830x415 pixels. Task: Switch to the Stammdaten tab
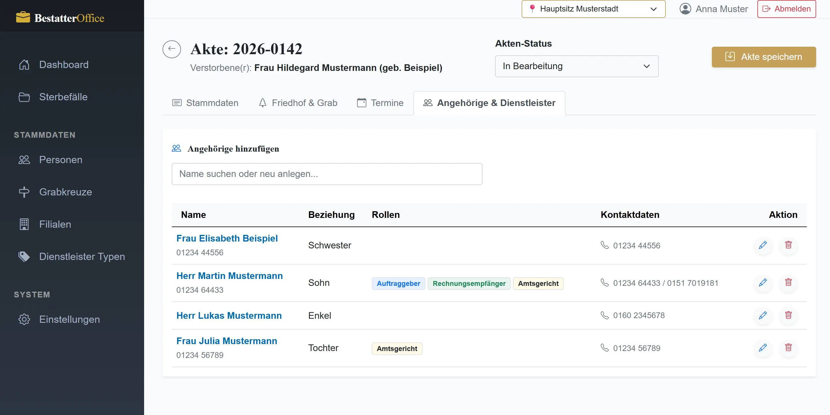205,103
